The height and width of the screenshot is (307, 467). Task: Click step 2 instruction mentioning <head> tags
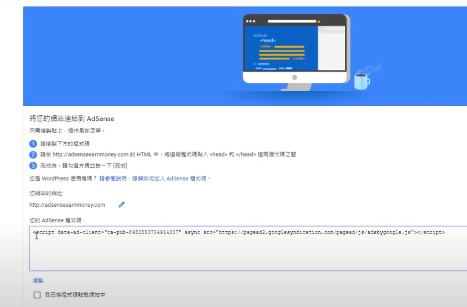[168, 155]
